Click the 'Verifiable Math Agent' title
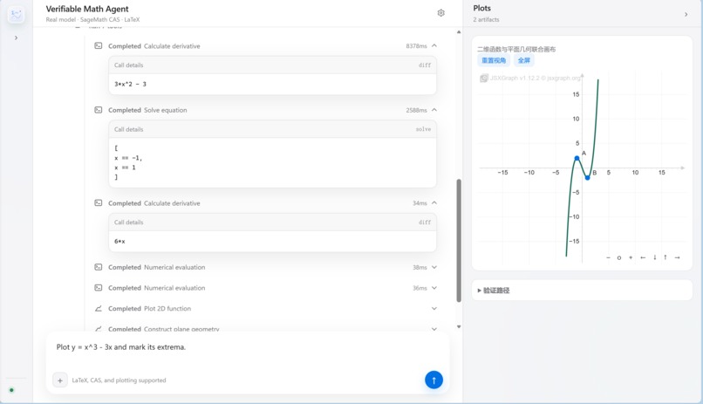The image size is (703, 404). pyautogui.click(x=87, y=9)
